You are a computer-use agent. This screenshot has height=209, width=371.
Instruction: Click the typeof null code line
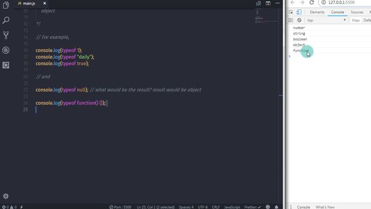pyautogui.click(x=118, y=90)
